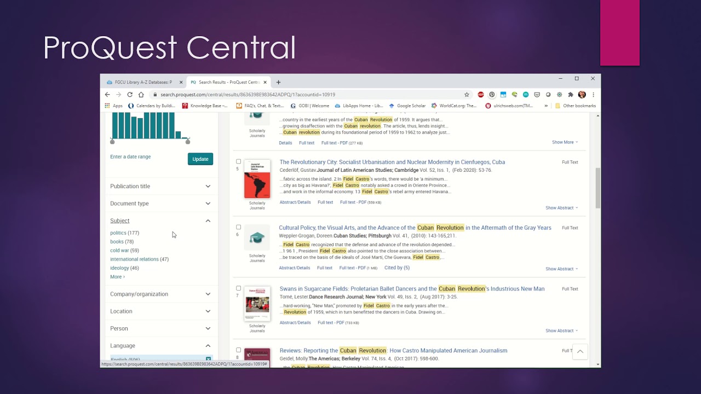Open the Calendars by Buildi... bookmark
This screenshot has width=701, height=394.
(152, 106)
